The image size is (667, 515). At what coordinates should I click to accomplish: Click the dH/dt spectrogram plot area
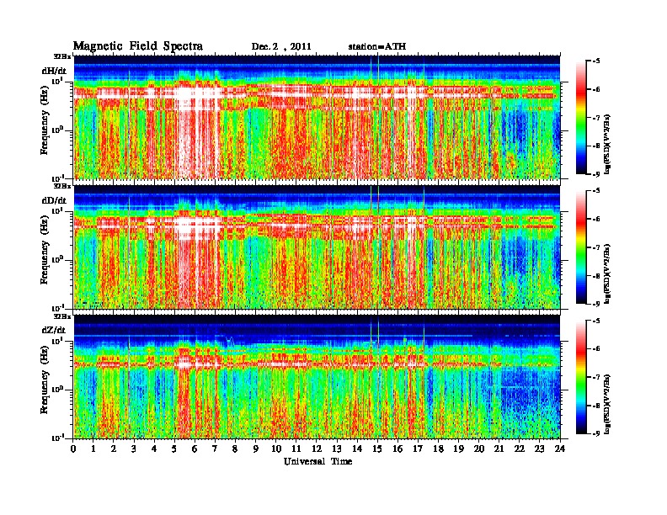click(317, 117)
